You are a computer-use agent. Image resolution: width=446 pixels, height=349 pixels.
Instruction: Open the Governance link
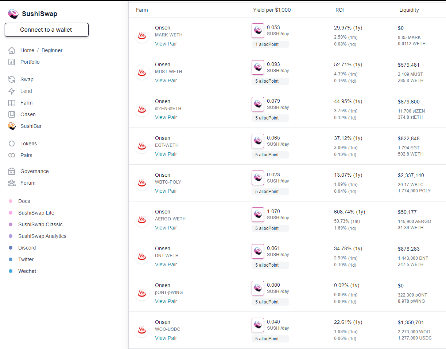pyautogui.click(x=34, y=171)
